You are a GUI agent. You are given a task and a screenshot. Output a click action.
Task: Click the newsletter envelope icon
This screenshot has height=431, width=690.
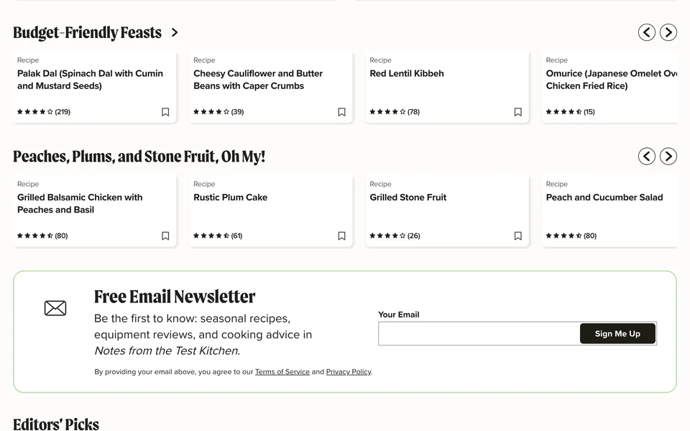[55, 308]
